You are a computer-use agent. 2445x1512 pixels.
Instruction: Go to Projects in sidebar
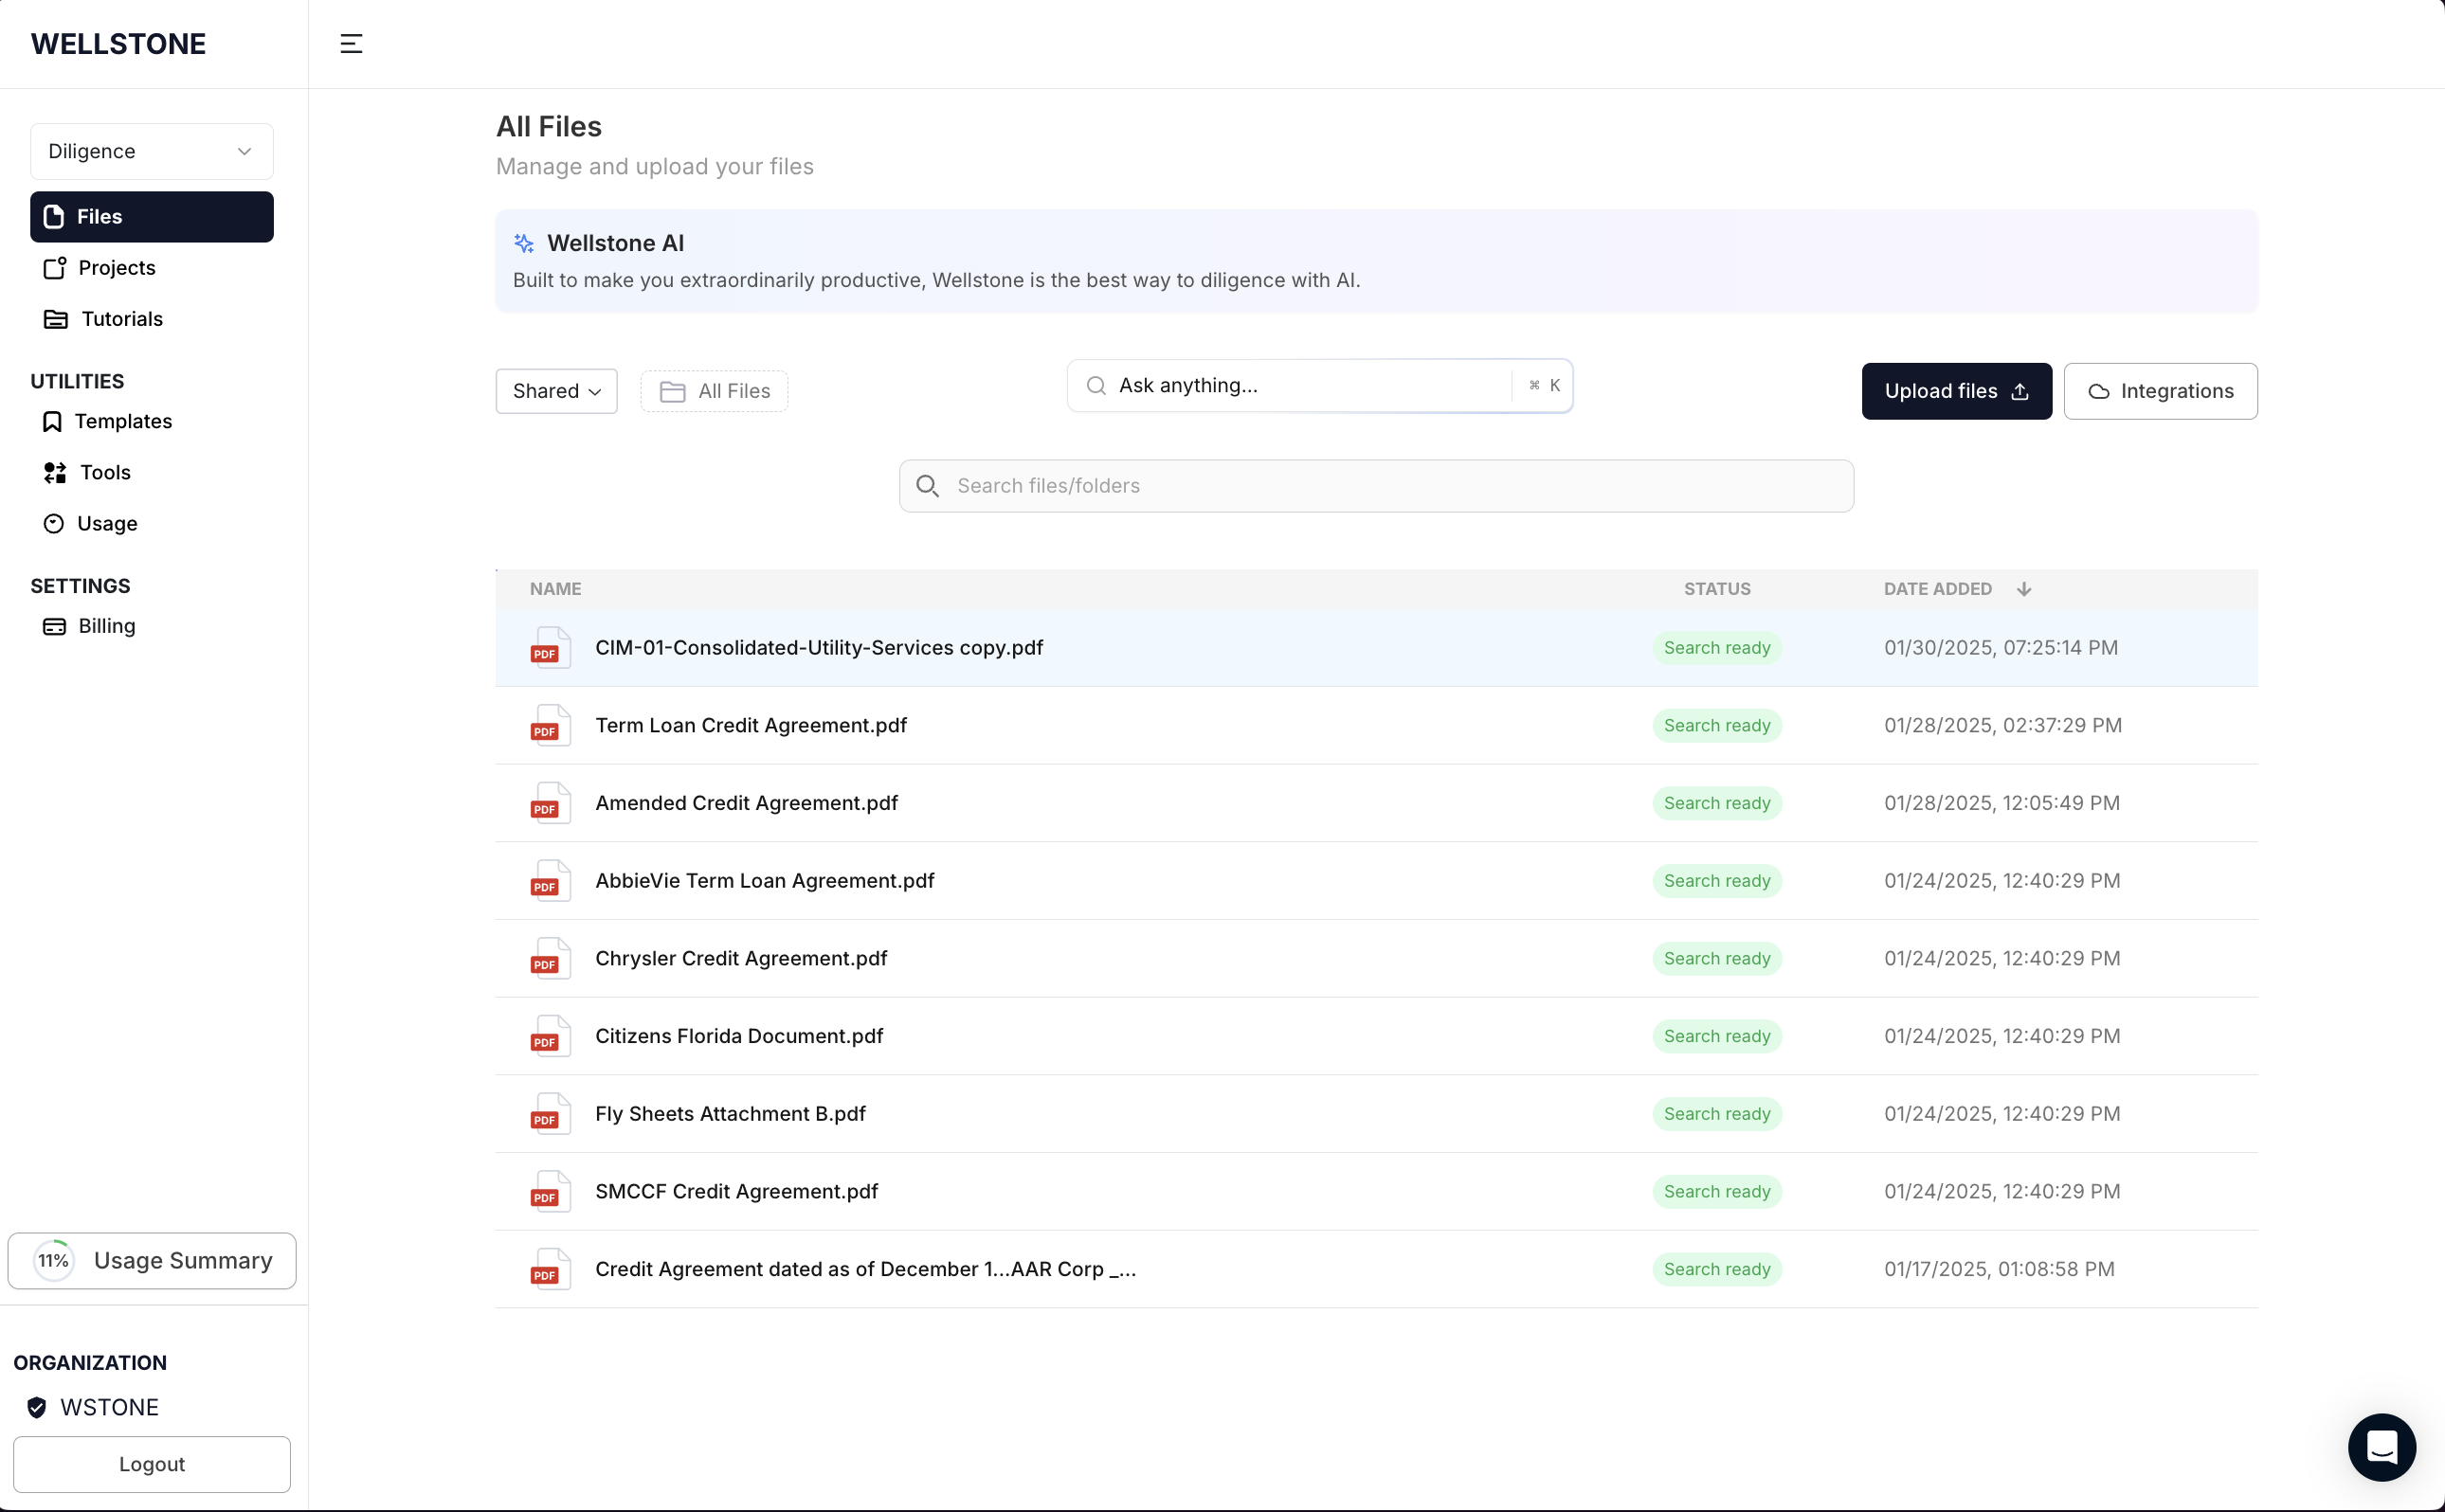(116, 268)
